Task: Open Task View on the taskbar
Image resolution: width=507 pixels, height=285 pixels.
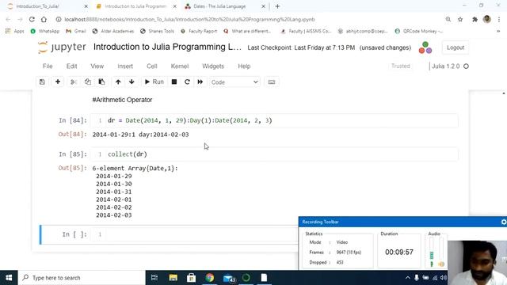Action: click(154, 278)
